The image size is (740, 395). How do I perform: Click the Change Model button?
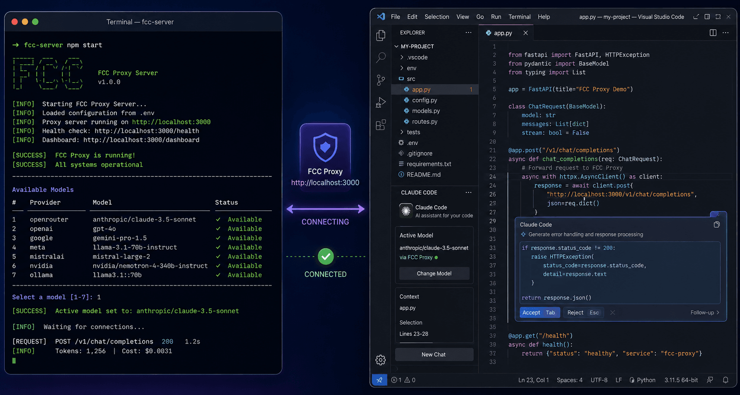(434, 273)
